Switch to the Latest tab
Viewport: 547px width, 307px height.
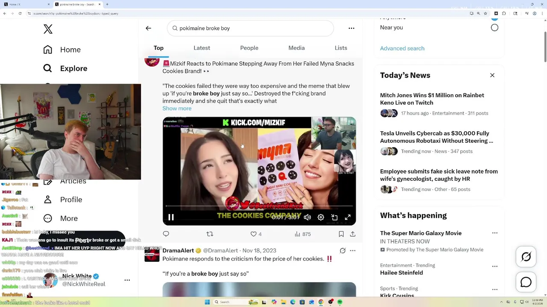[x=202, y=48]
